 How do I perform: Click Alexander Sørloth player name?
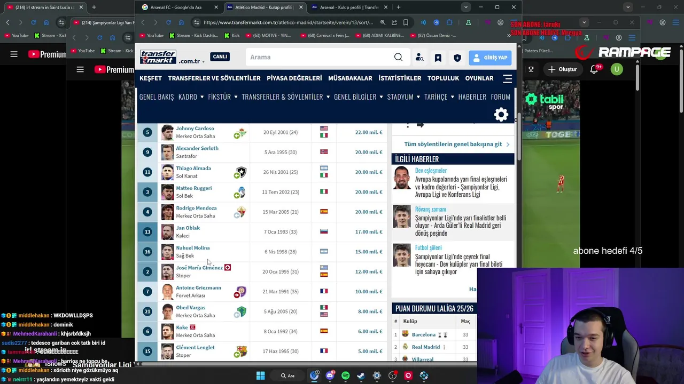(x=197, y=148)
